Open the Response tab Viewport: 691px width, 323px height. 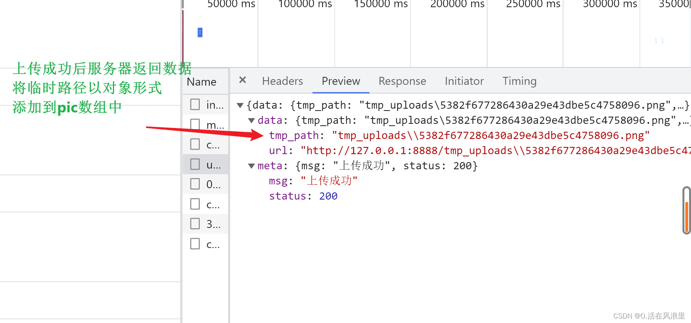click(x=402, y=81)
